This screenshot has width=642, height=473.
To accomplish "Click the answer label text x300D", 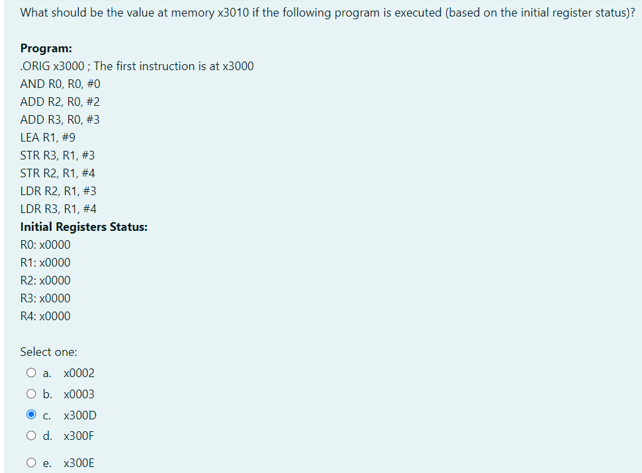I will click(x=79, y=415).
